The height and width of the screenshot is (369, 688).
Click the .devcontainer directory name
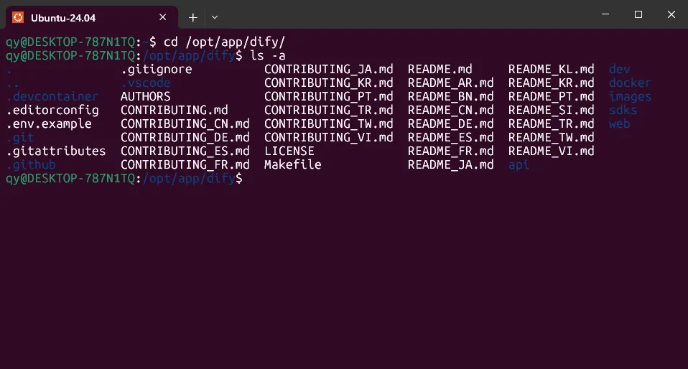(x=52, y=97)
